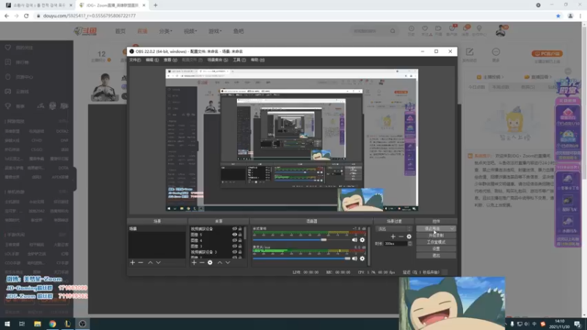Toggle visibility of 图像 5 source

tap(234, 235)
